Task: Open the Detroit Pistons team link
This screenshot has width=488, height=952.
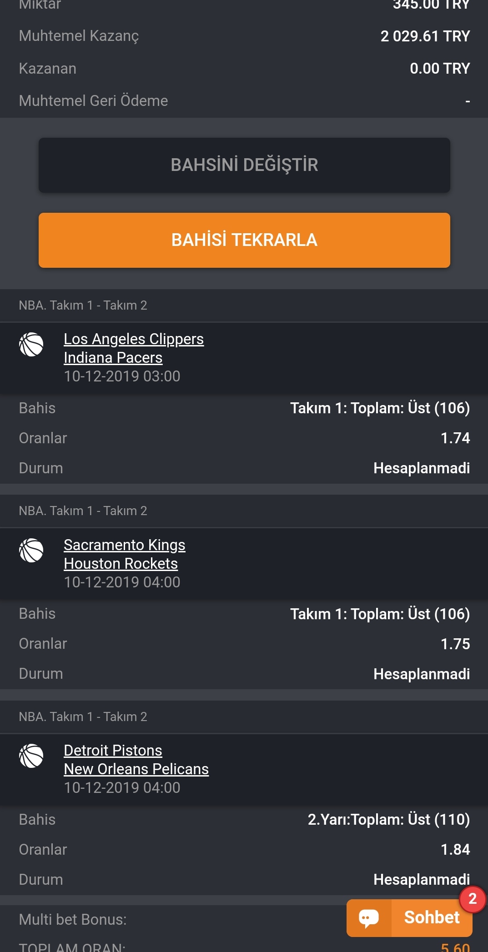Action: pyautogui.click(x=113, y=751)
